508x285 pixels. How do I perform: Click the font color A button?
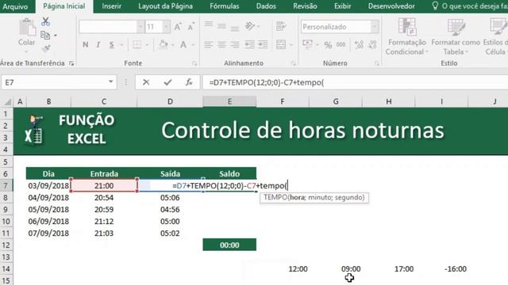183,44
